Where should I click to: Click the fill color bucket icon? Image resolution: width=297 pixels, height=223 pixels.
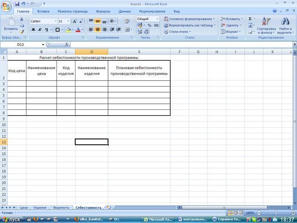point(68,30)
